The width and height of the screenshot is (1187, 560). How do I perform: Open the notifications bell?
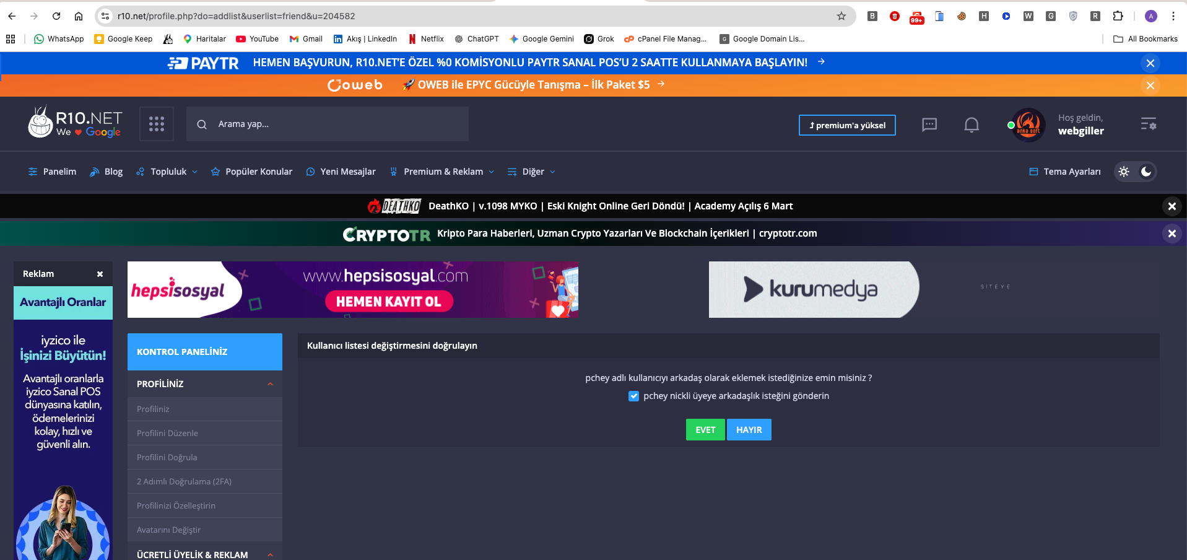(x=972, y=125)
